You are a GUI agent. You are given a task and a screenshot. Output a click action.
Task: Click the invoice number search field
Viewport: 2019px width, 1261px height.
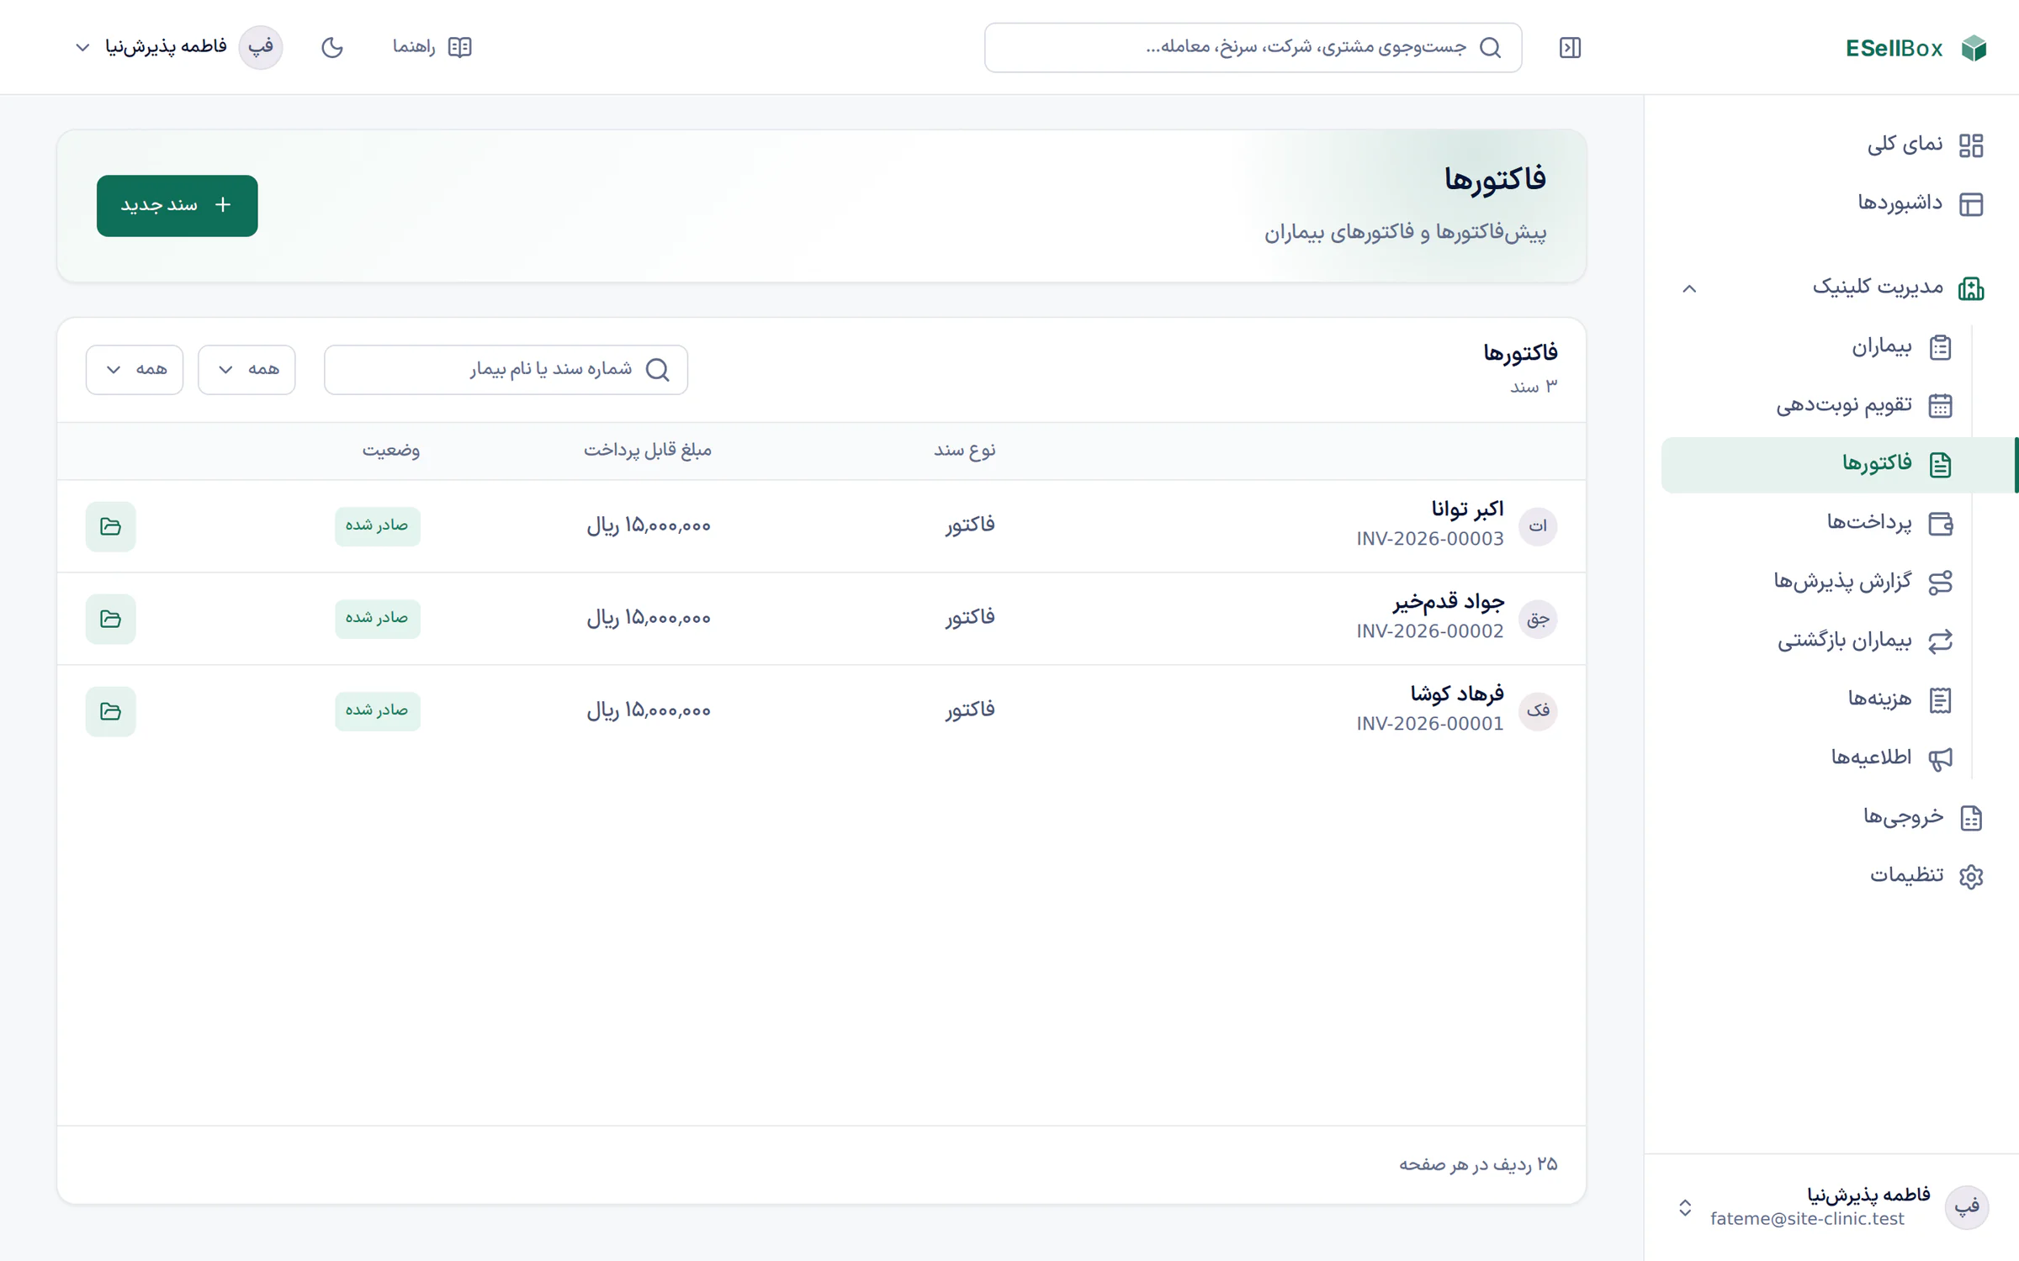coord(506,370)
